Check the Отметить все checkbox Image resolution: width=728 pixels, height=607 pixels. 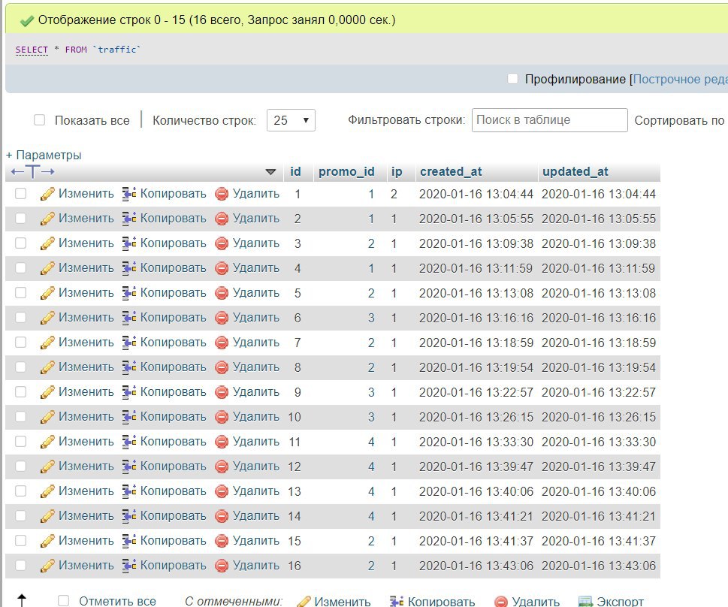64,600
